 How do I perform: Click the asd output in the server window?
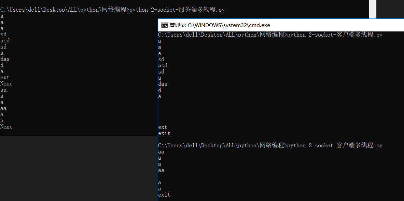[x=5, y=40]
